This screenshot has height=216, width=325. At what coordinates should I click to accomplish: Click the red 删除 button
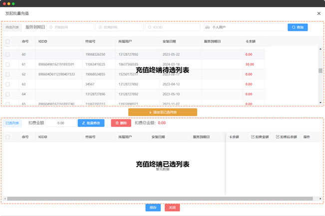point(121,123)
